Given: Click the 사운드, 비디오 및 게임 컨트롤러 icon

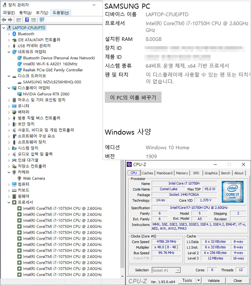Looking at the screenshot, I should (x=14, y=130).
